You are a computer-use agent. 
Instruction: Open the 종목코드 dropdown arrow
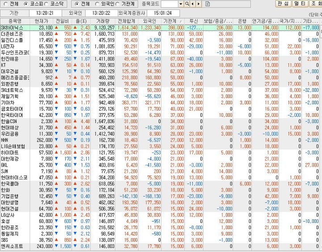(181, 4)
